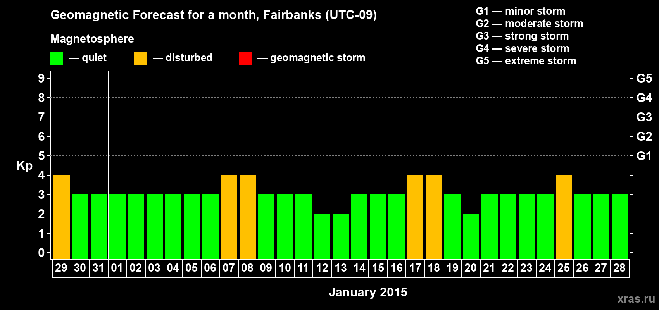Click the green bar for January 12

[x=322, y=236]
